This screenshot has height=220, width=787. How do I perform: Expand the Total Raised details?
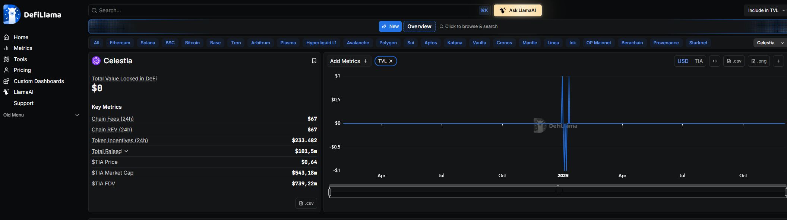(x=126, y=151)
